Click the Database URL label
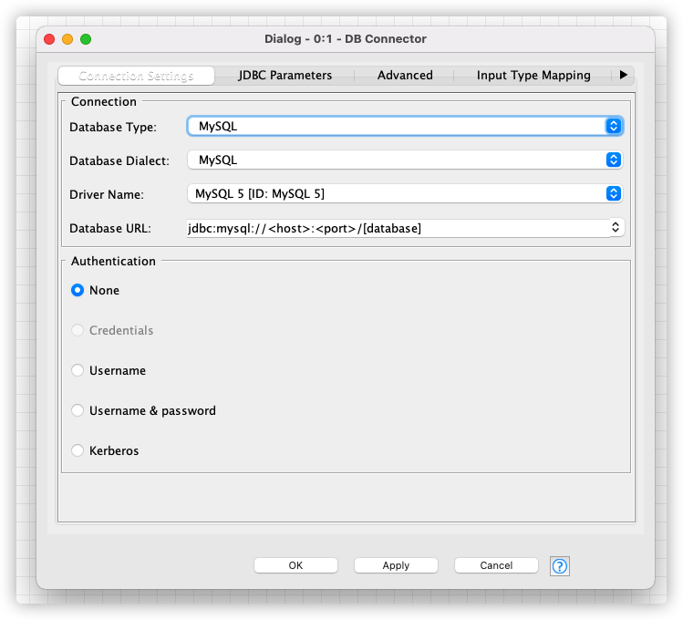 (110, 229)
